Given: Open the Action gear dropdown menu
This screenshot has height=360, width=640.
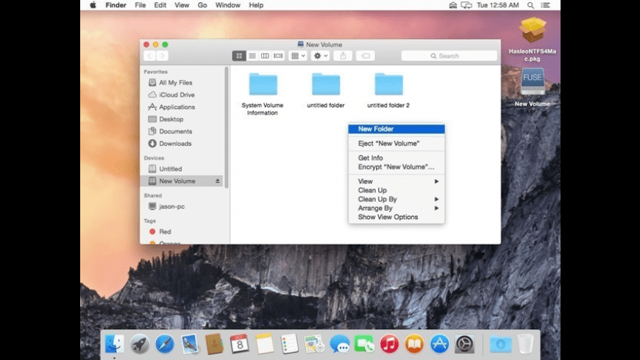Looking at the screenshot, I should pyautogui.click(x=320, y=56).
